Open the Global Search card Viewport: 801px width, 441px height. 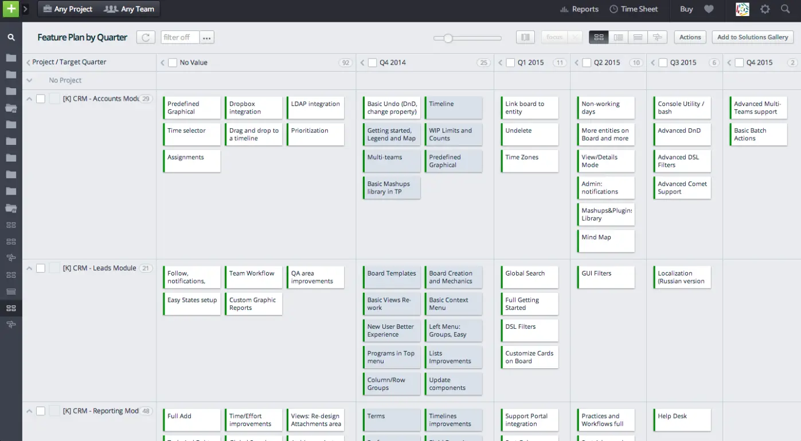tap(529, 277)
